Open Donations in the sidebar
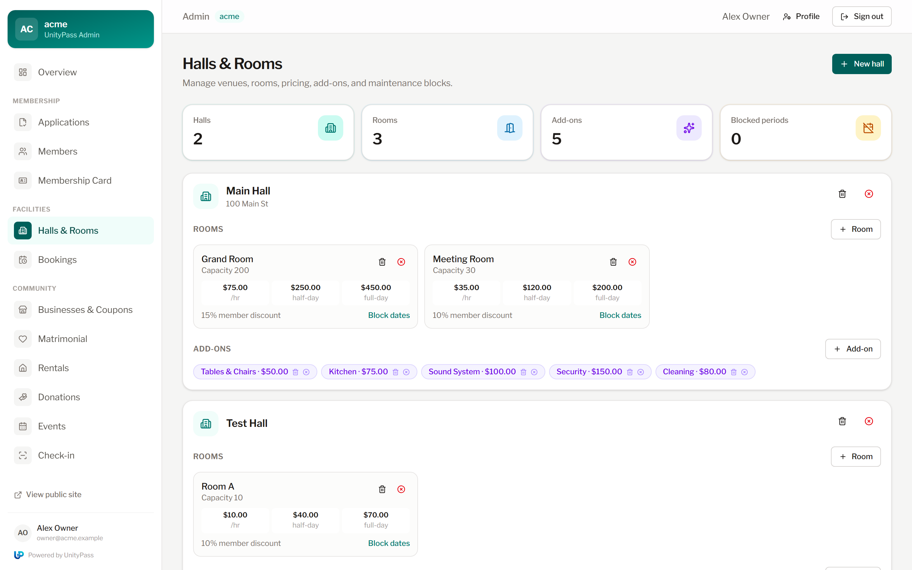This screenshot has height=570, width=912. [81, 397]
